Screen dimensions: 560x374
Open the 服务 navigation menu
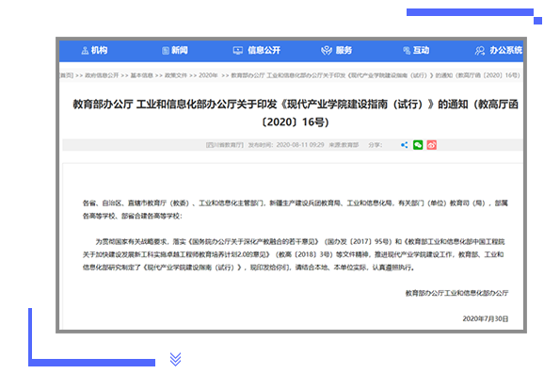click(x=336, y=51)
